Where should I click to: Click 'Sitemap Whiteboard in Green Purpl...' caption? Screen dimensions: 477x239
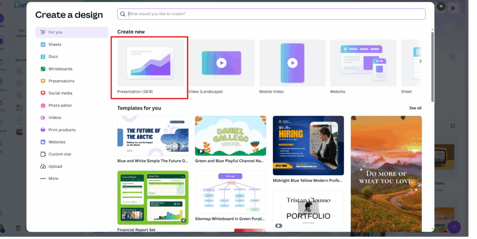(x=230, y=219)
